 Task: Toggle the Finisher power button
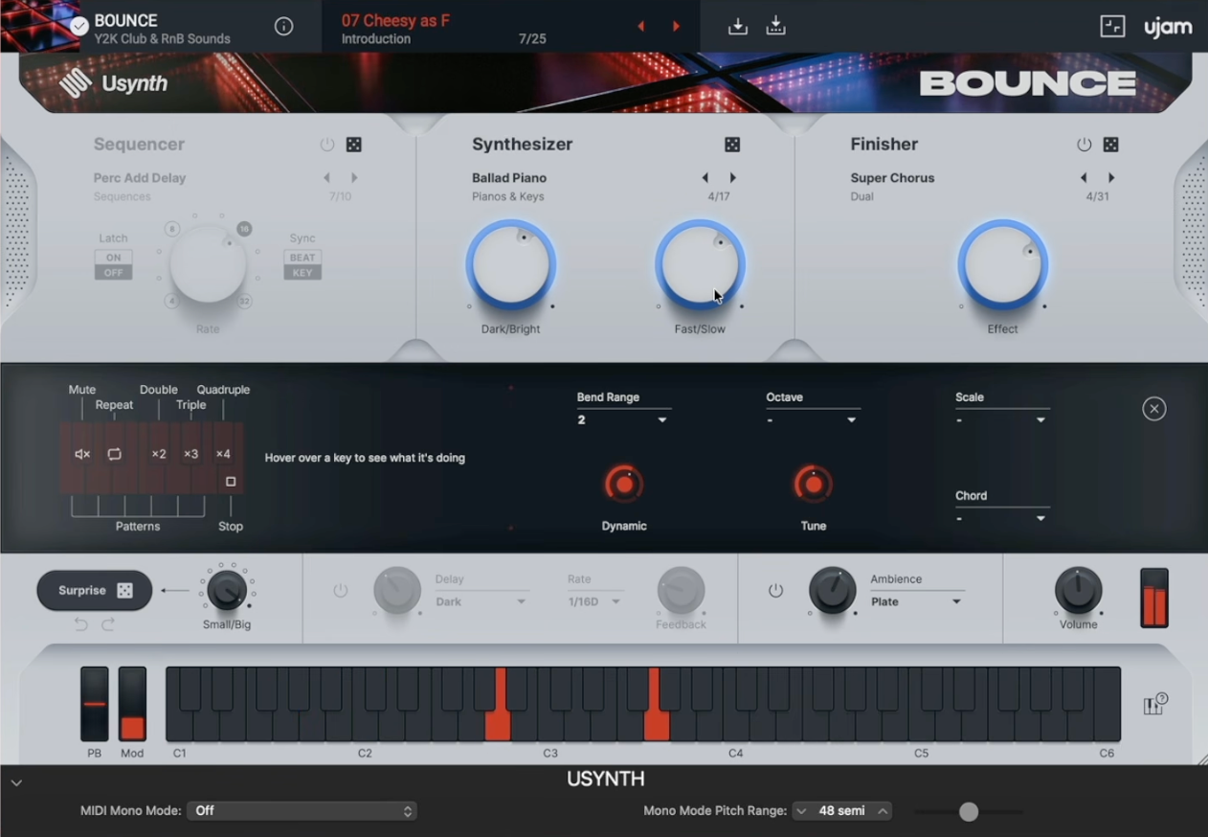pos(1084,145)
